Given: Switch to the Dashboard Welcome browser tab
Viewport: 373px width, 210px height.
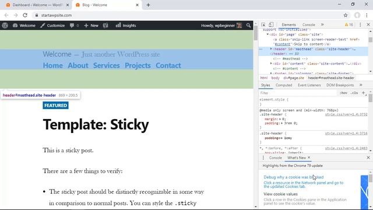Looking at the screenshot, I should click(37, 5).
